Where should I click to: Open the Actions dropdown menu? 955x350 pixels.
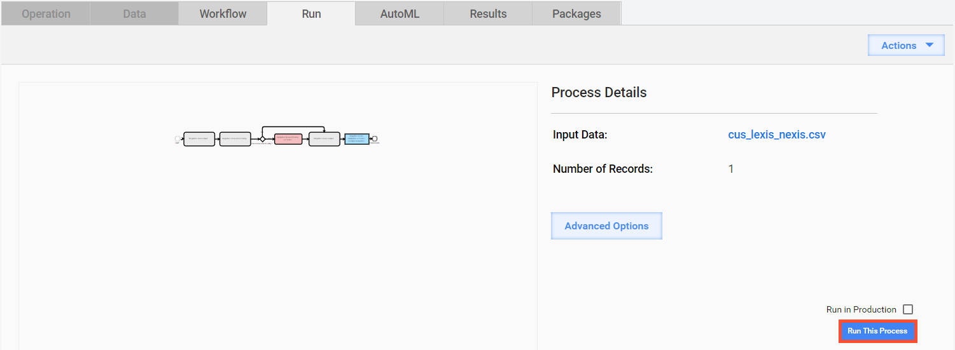point(906,45)
